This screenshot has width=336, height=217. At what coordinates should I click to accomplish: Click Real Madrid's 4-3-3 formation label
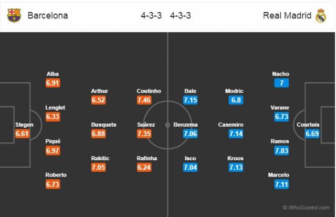pos(181,15)
